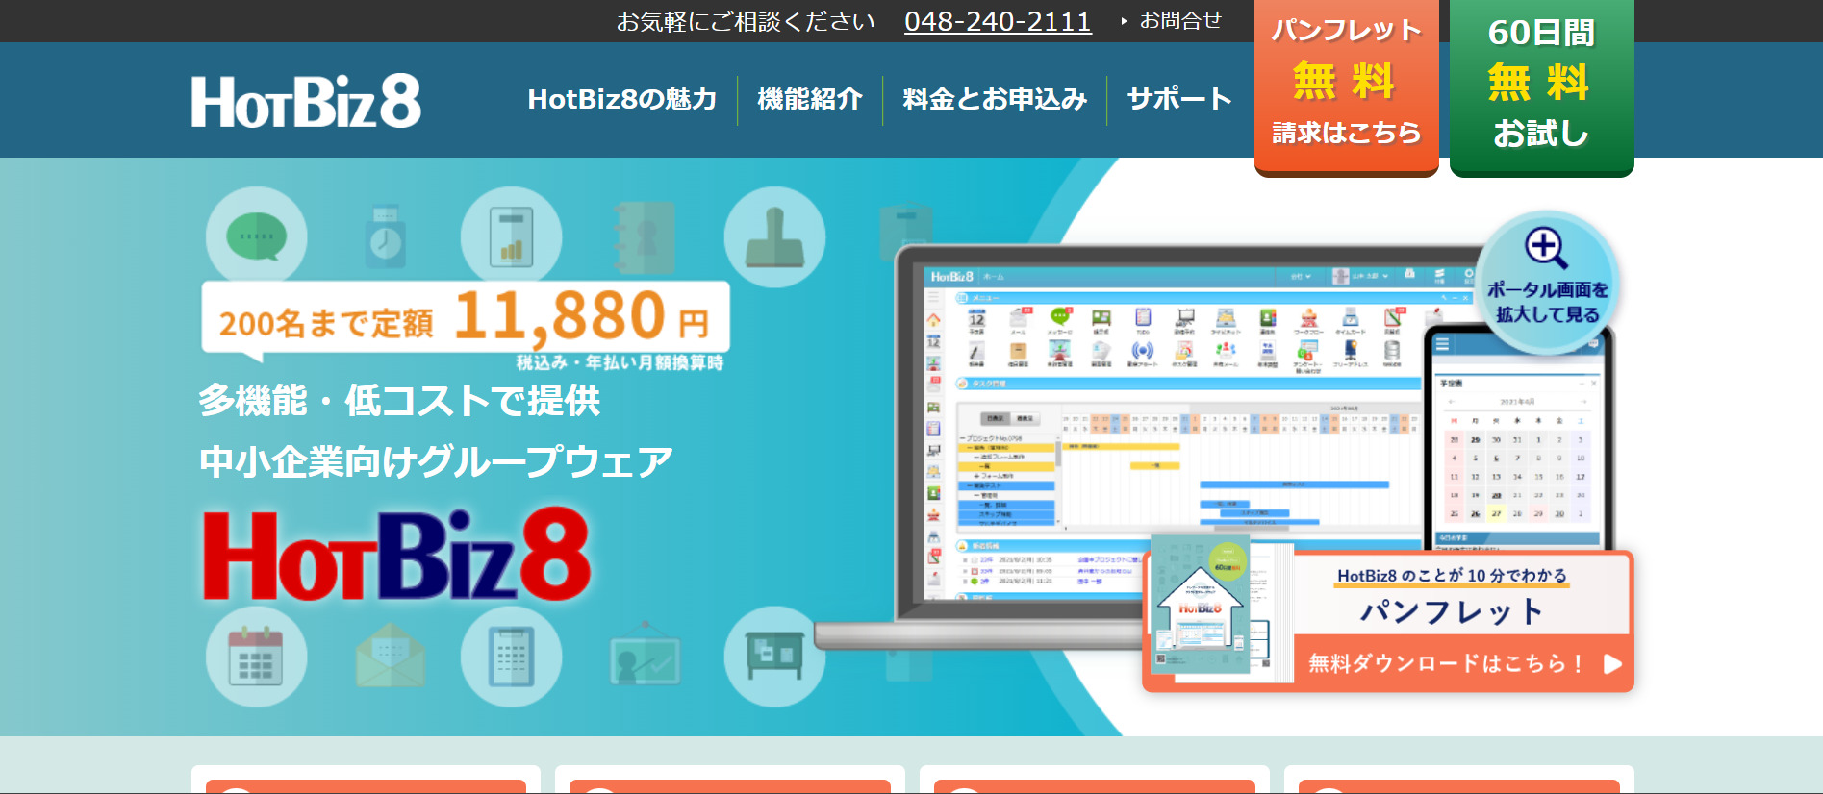Click the 税込み・年払い月額換算時 note

620,362
